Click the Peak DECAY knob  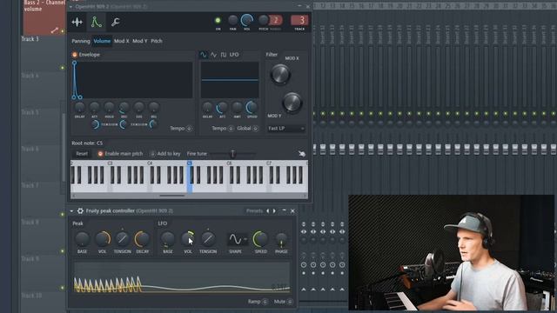142,239
